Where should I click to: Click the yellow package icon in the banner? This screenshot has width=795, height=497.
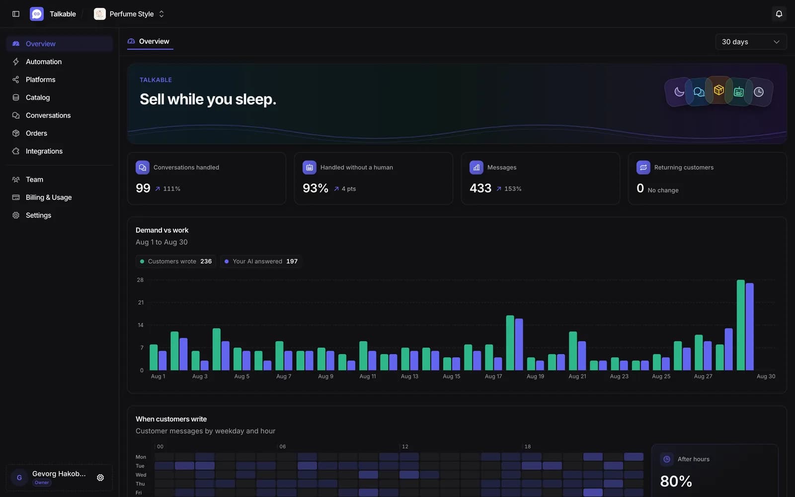click(718, 90)
